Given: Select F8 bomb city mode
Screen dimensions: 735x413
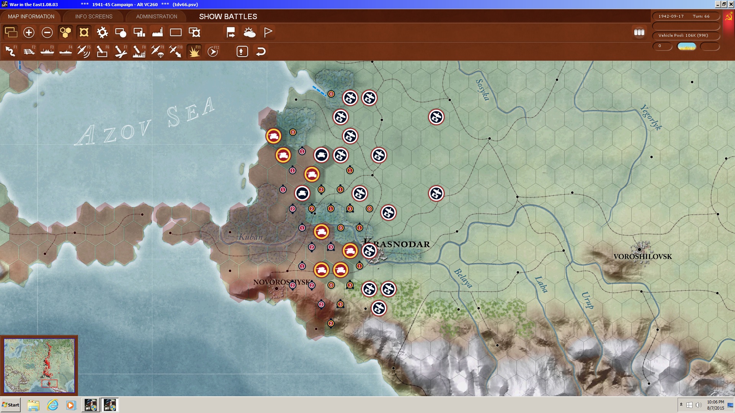Looking at the screenshot, I should point(139,51).
